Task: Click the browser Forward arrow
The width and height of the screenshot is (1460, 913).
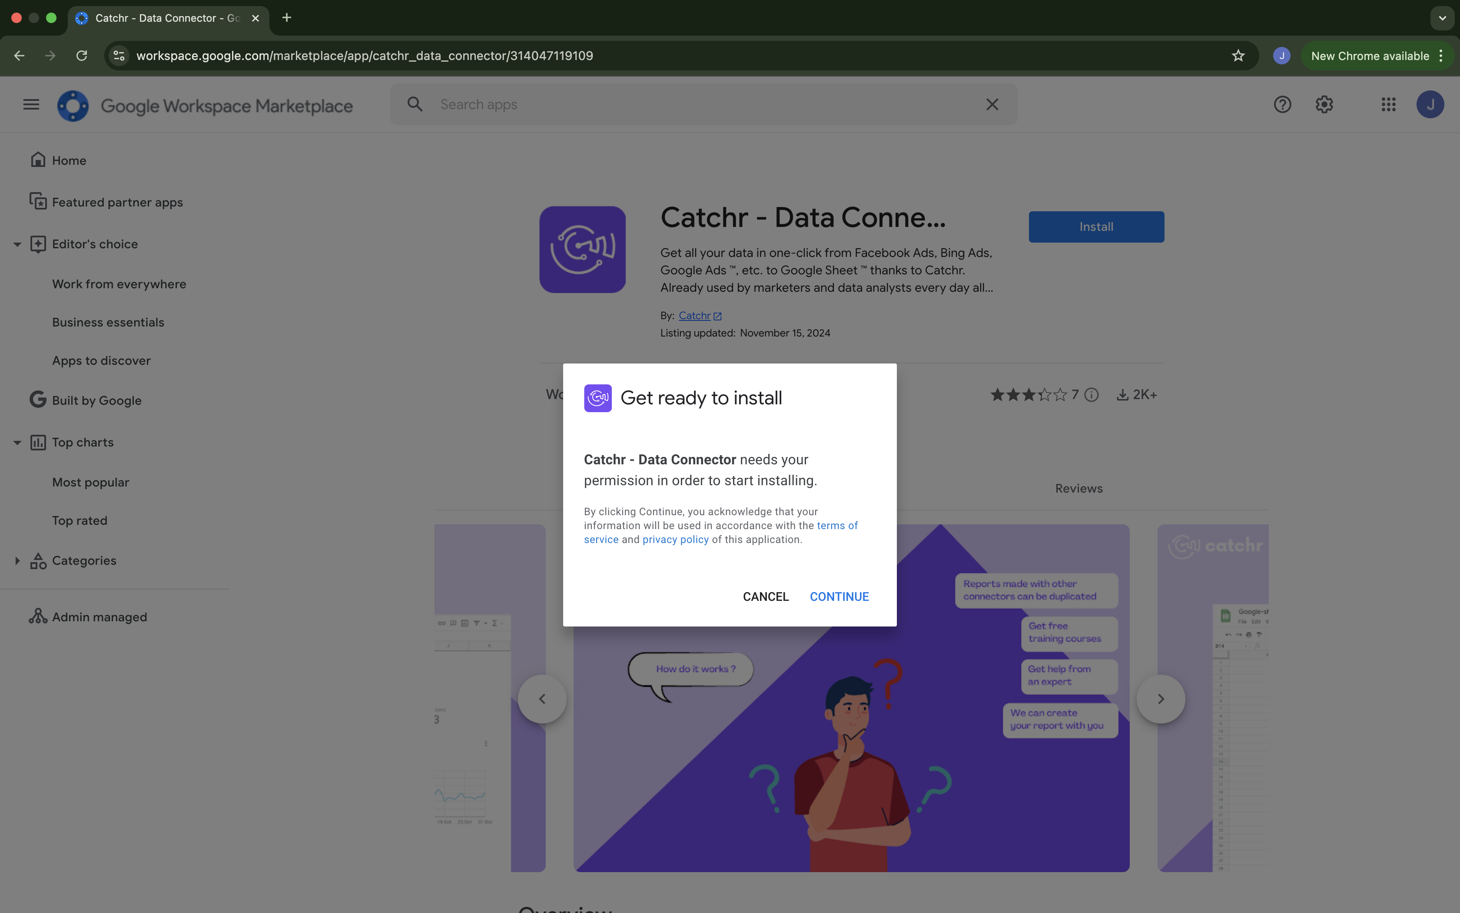Action: pyautogui.click(x=51, y=56)
